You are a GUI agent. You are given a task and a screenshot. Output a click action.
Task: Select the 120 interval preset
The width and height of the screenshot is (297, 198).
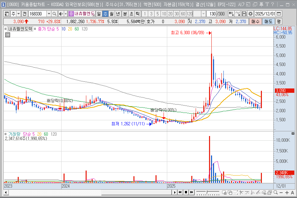click(x=189, y=14)
